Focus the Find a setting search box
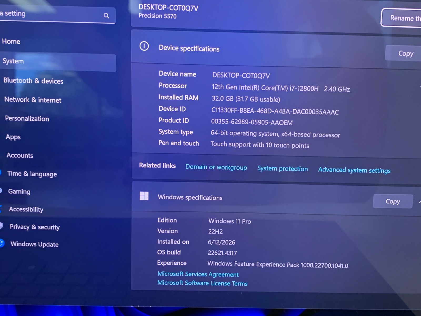Viewport: 421px width, 316px height. pyautogui.click(x=57, y=15)
